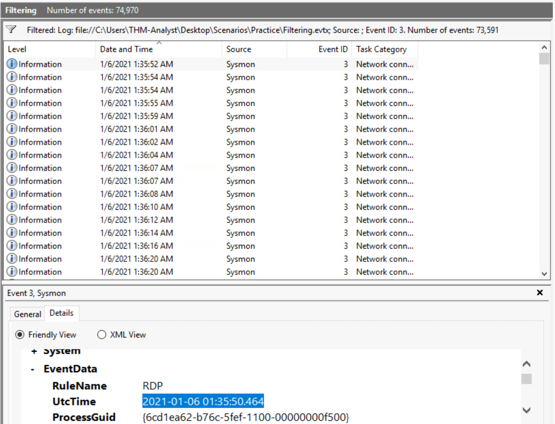This screenshot has width=555, height=424.
Task: Click the ProcessGuid field label
Action: [84, 417]
